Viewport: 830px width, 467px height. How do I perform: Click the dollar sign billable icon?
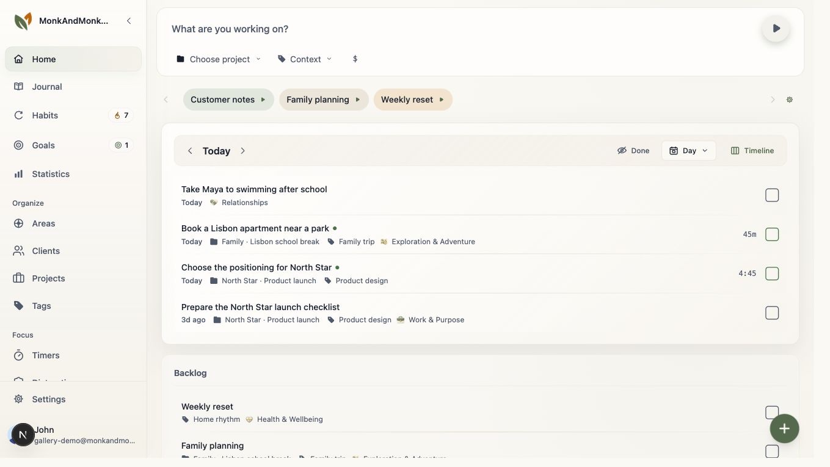pos(355,59)
